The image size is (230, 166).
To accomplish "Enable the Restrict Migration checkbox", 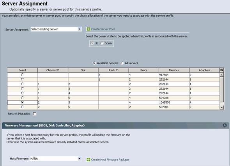I will pyautogui.click(x=35, y=114).
